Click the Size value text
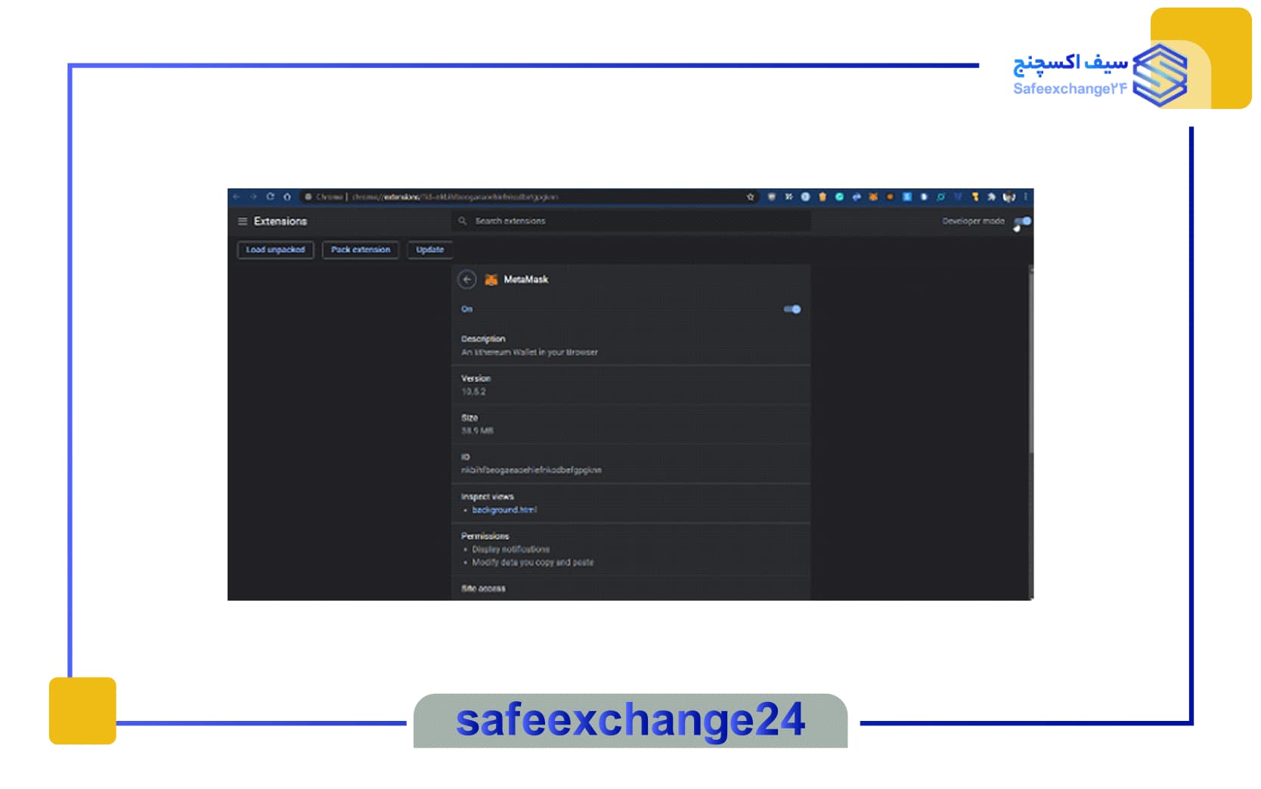This screenshot has height=789, width=1261. (477, 431)
